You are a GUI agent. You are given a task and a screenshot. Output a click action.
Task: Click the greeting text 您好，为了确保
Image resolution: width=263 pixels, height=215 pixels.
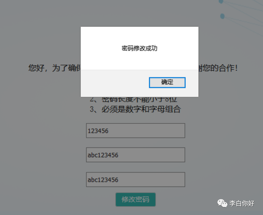click(54, 68)
